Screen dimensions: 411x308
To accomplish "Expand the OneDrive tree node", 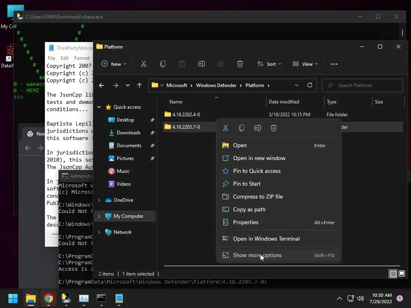I will (99, 200).
